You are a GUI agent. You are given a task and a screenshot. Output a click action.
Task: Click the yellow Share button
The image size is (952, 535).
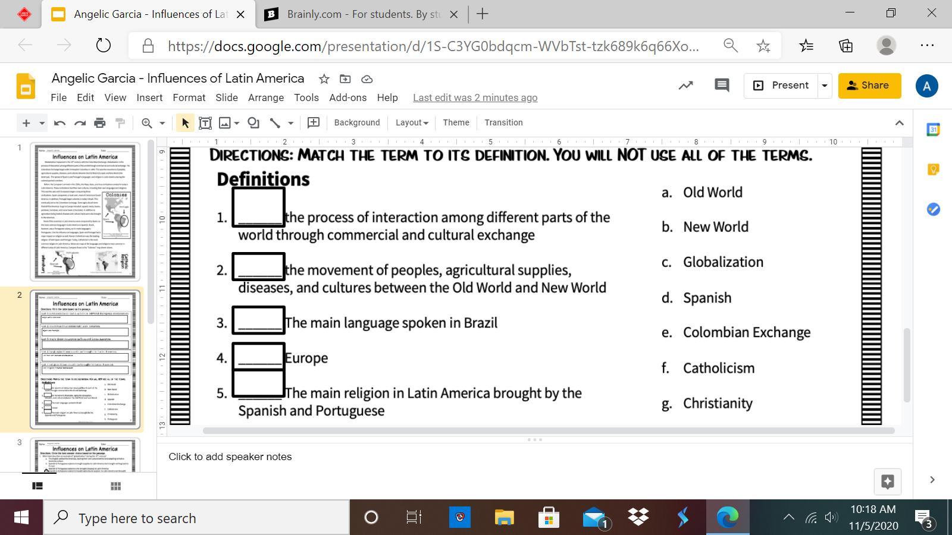click(x=869, y=86)
